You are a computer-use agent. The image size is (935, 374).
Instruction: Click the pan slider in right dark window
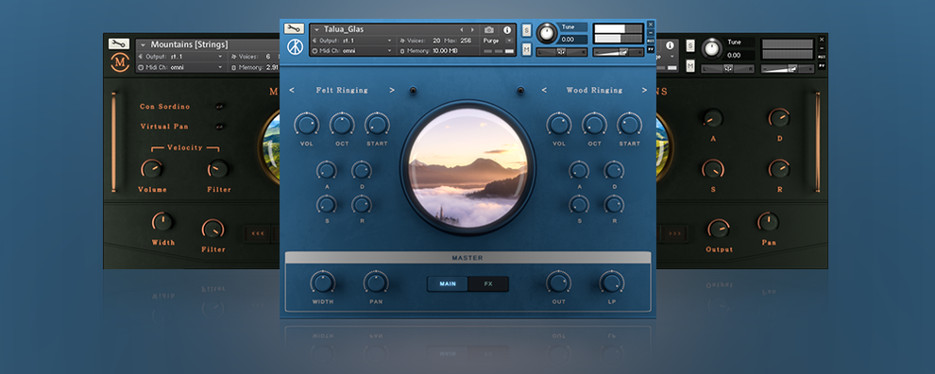tap(729, 69)
